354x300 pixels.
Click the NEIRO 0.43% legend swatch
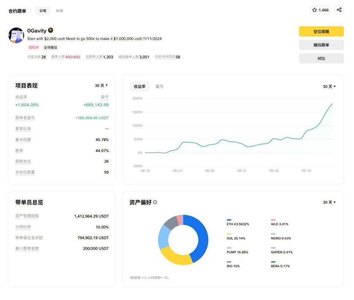click(x=273, y=234)
